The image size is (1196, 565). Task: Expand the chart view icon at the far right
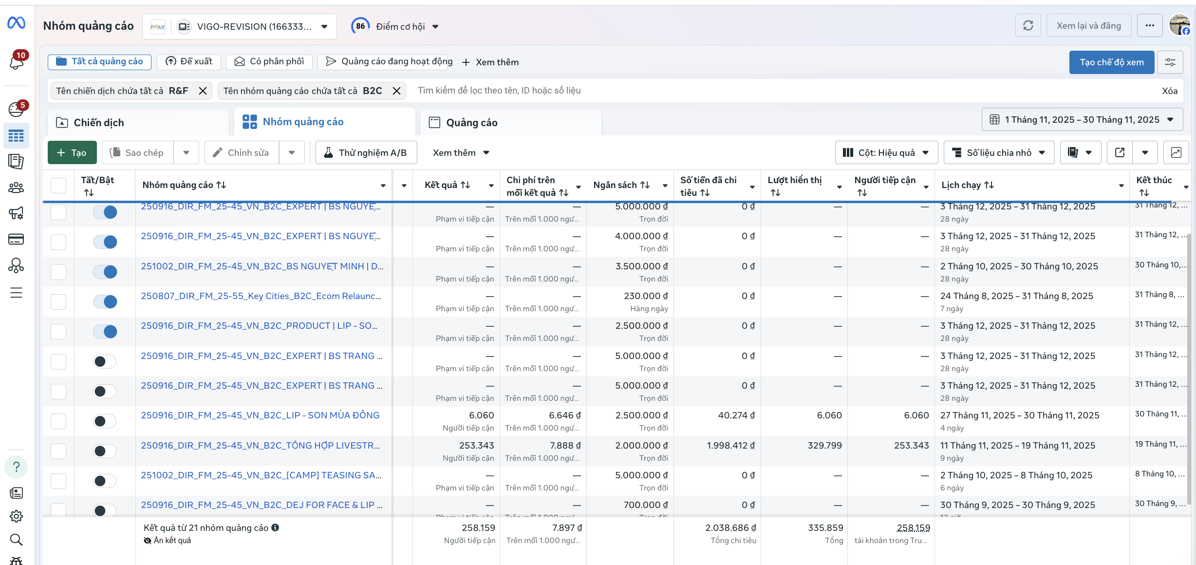[1176, 152]
